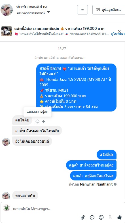Open saved replies speech bubble icon
Image resolution: width=125 pixels, height=223 pixels.
[92, 217]
